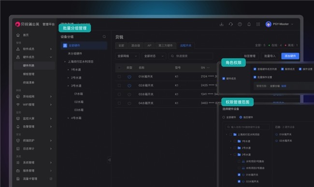Open the nine-dot apps grid icon

[x=258, y=24]
